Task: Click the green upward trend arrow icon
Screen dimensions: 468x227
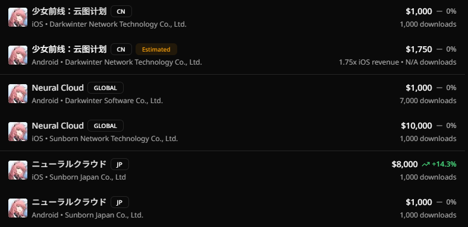Action: coord(426,164)
